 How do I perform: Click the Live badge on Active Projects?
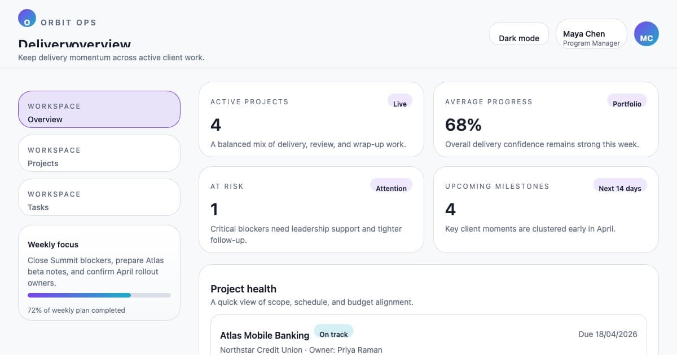(x=400, y=101)
